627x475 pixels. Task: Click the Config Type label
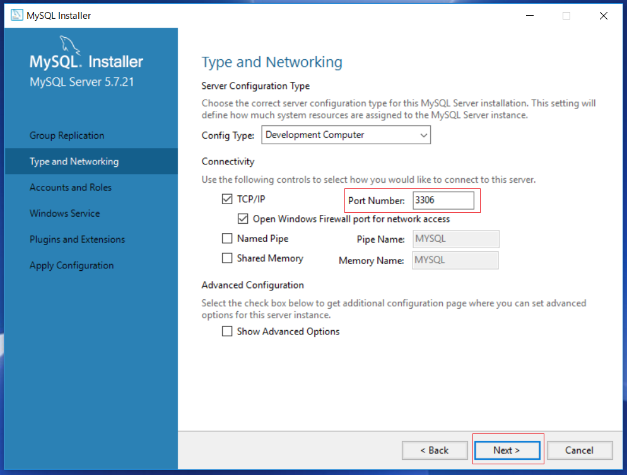click(x=228, y=135)
